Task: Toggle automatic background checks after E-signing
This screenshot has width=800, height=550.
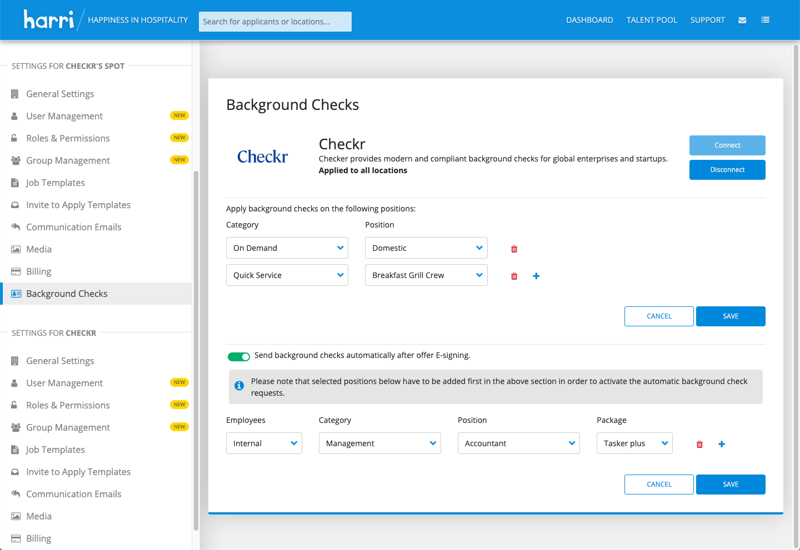Action: (x=239, y=356)
